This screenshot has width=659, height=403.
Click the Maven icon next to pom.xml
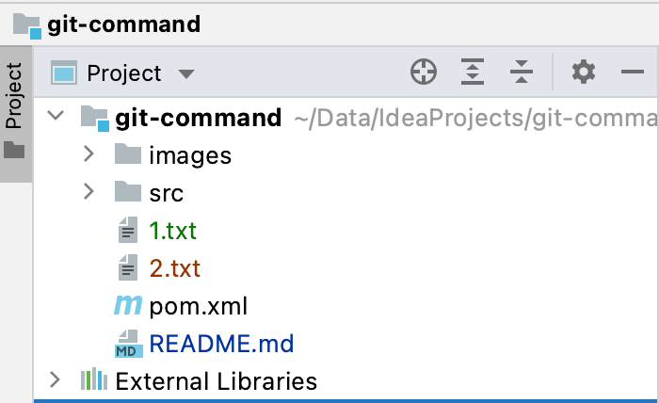pos(128,305)
